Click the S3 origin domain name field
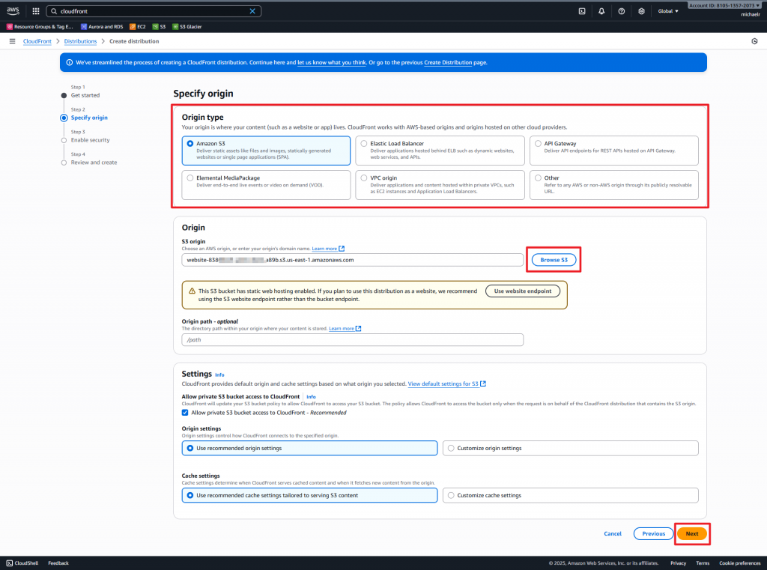The image size is (767, 570). (x=352, y=260)
